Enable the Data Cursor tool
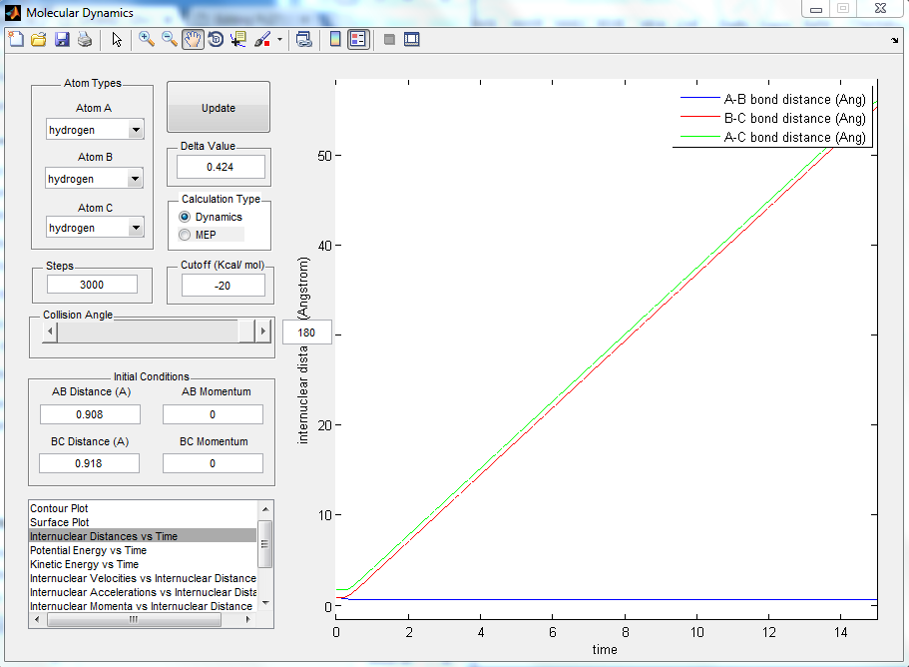The width and height of the screenshot is (909, 667). coord(238,40)
